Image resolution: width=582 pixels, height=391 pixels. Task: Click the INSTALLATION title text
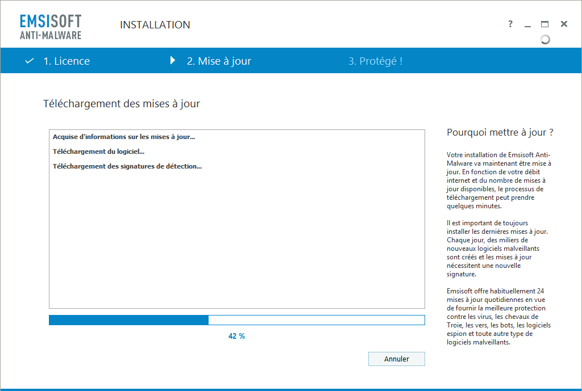pyautogui.click(x=155, y=25)
